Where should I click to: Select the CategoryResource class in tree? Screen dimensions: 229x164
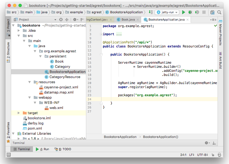[62, 77]
